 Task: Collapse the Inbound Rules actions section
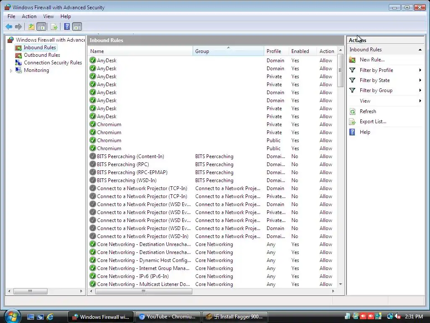(420, 50)
